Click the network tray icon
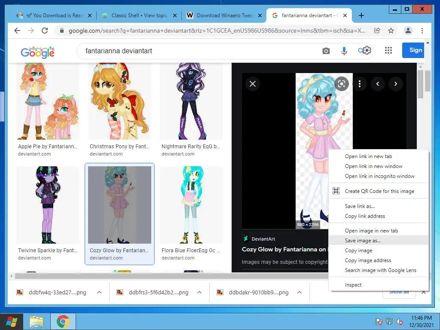The image size is (440, 330). [389, 321]
